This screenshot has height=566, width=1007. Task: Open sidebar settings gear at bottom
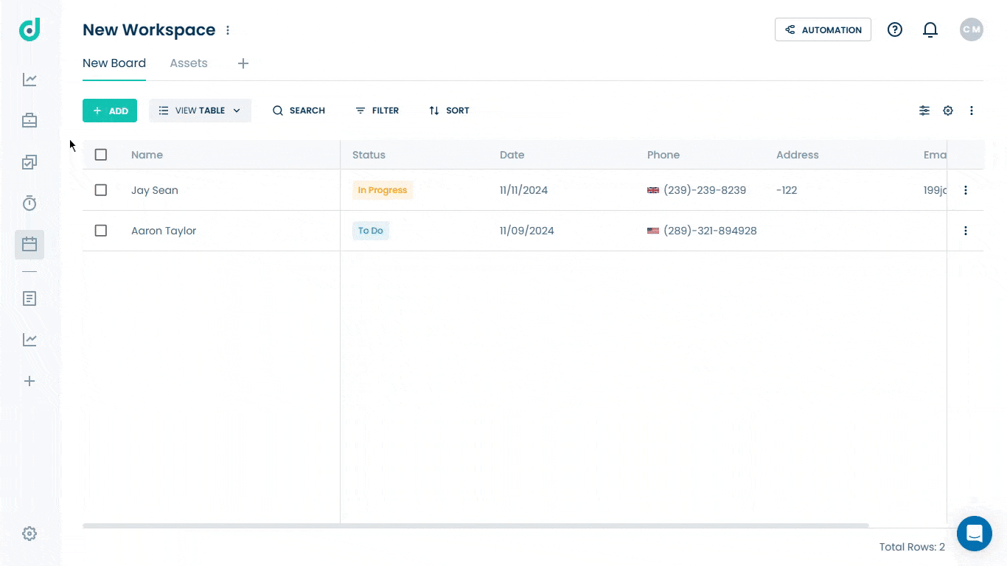click(x=29, y=534)
